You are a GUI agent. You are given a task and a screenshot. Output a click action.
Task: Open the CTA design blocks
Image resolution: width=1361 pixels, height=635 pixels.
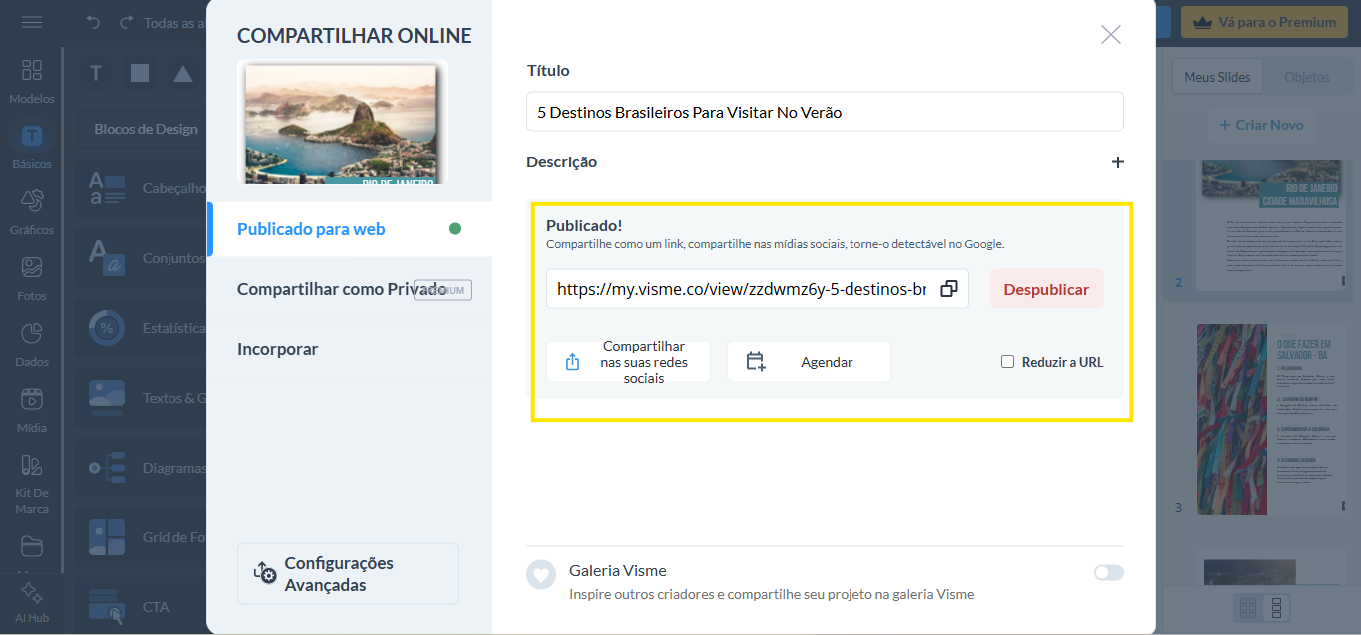point(144,607)
